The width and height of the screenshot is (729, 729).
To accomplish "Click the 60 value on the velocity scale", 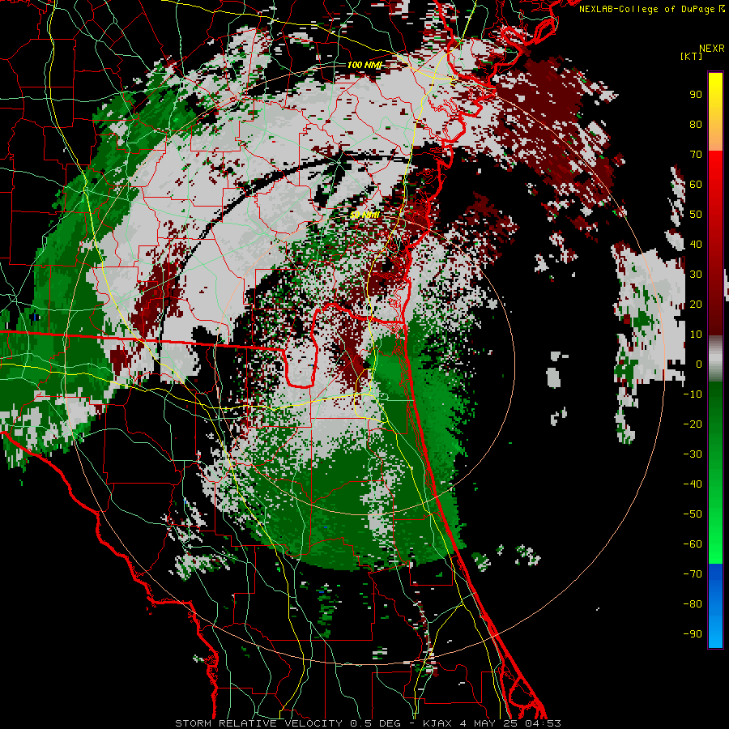I will click(696, 184).
